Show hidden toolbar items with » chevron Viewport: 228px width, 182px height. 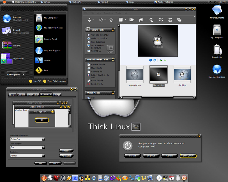click(x=195, y=17)
